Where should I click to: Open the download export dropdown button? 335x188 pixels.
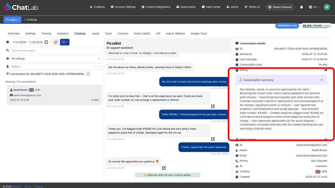coord(65,42)
